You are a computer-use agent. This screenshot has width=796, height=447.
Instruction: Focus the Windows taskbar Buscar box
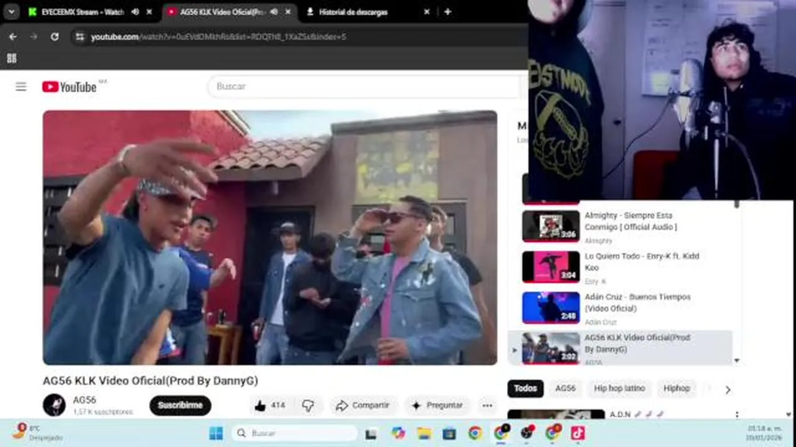click(293, 433)
